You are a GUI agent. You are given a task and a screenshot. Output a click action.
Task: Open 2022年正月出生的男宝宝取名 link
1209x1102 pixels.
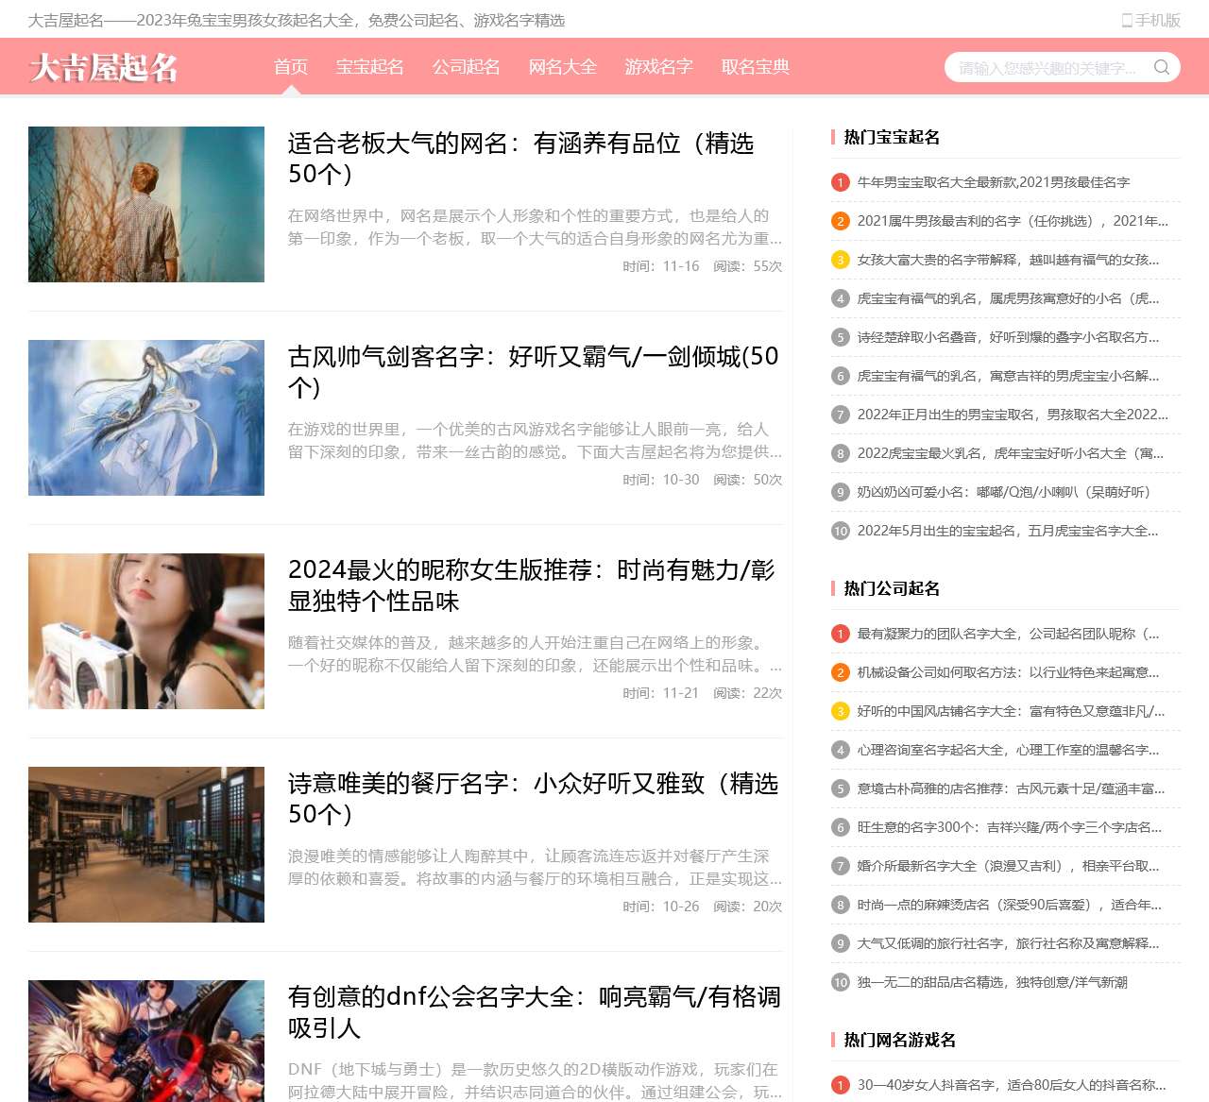pos(1013,415)
